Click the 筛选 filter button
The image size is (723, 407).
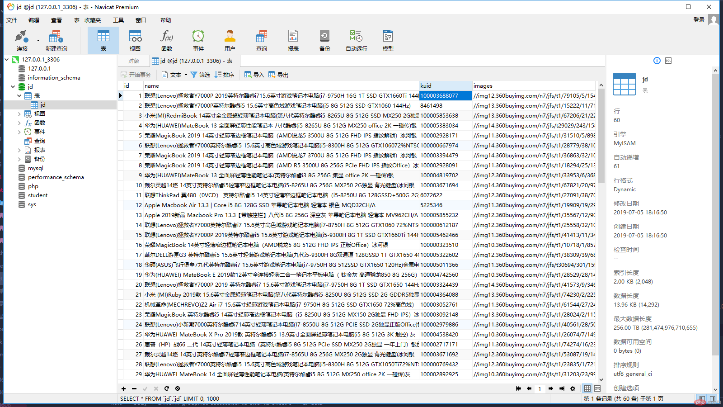pyautogui.click(x=200, y=75)
